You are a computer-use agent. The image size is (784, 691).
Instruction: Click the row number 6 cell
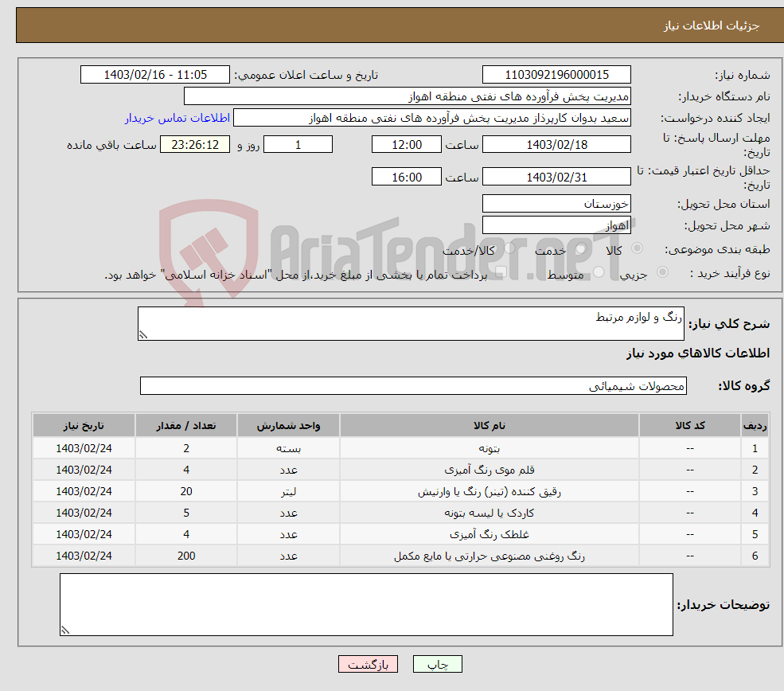755,556
